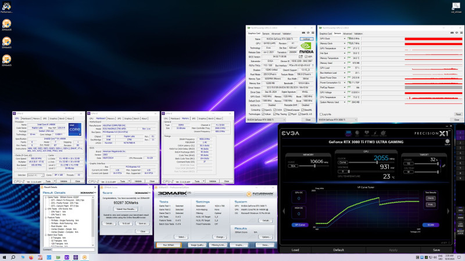This screenshot has height=261, width=465.
Task: Click Default at the bottom of Precision X1
Action: (x=338, y=250)
